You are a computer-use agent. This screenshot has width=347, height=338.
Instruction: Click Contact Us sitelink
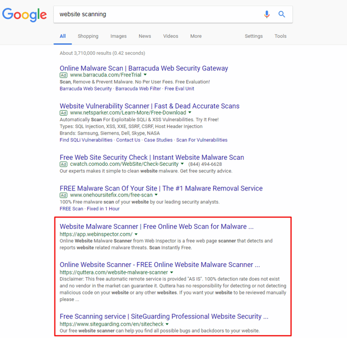click(x=128, y=140)
